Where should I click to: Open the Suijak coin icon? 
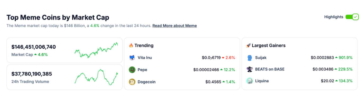[249, 58]
